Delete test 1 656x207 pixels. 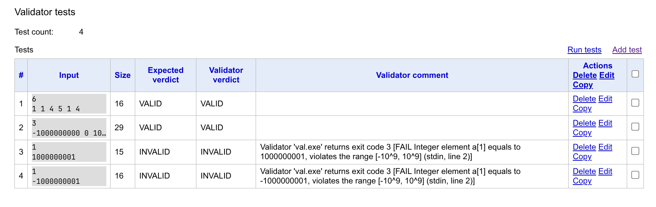[584, 99]
